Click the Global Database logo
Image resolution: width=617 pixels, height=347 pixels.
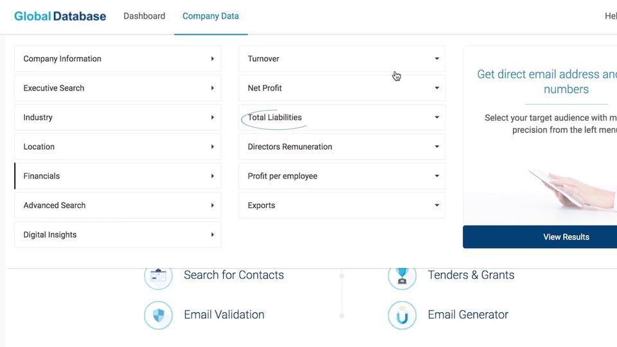[x=60, y=16]
